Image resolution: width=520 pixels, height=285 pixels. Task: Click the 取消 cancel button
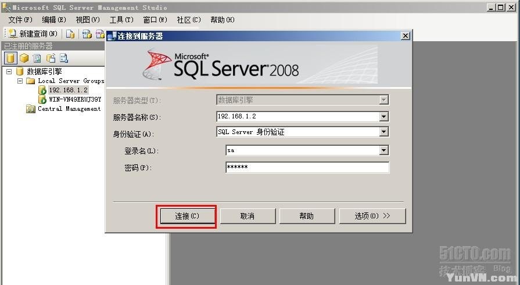coord(248,216)
